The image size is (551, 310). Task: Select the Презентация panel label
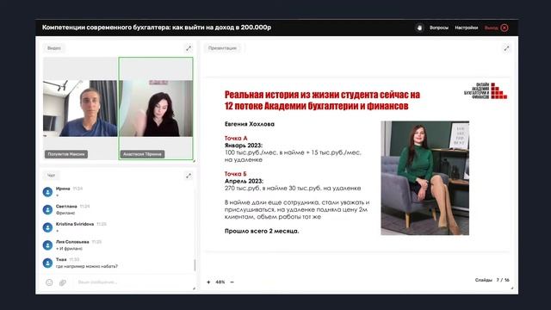[222, 48]
